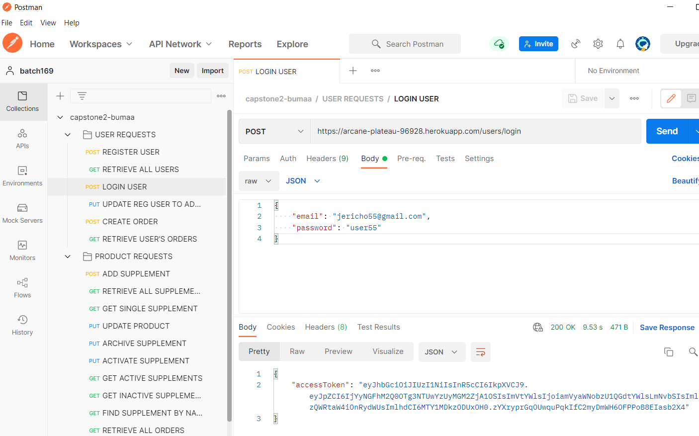Image resolution: width=699 pixels, height=436 pixels.
Task: Select the CREATE ORDER request
Action: pos(130,222)
